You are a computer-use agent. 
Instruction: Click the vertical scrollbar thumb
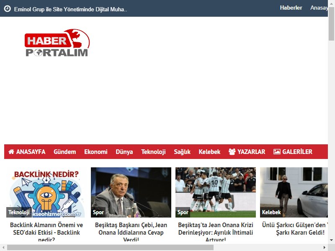click(331, 23)
